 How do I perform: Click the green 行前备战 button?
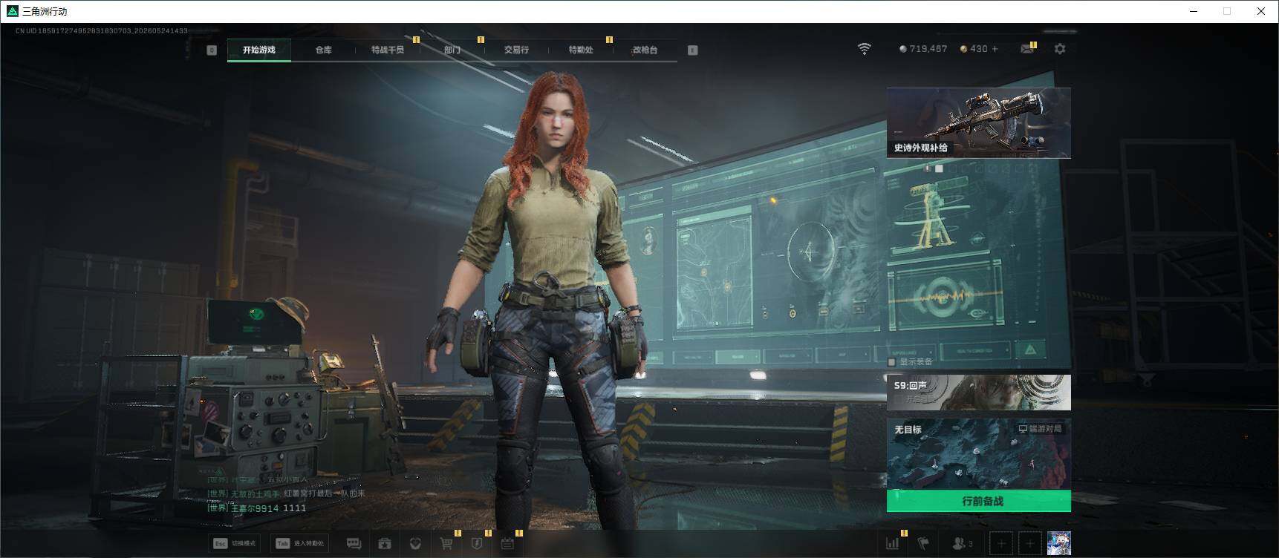point(979,501)
